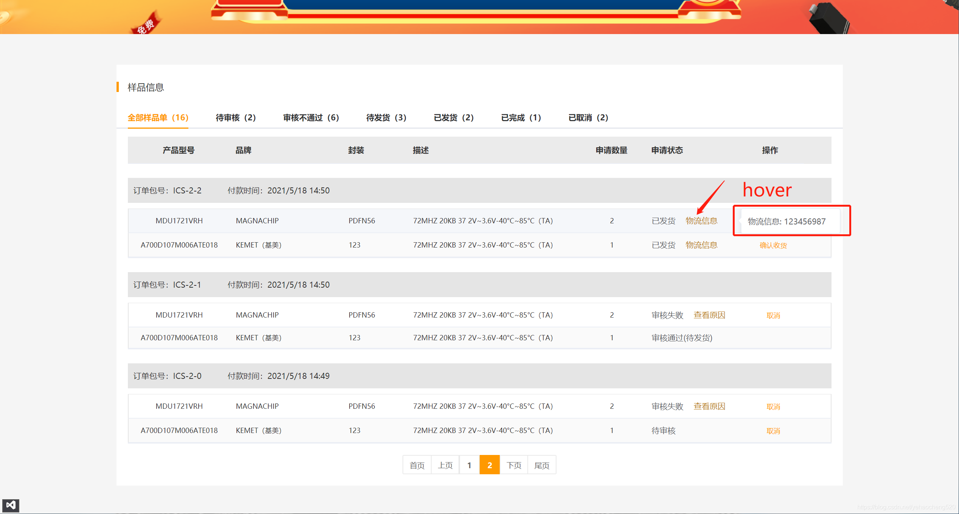Open the 已取消 (2) tab

588,118
